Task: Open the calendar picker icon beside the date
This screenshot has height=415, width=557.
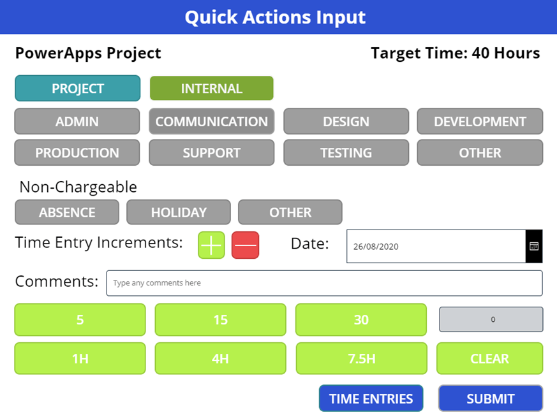Action: click(x=535, y=246)
